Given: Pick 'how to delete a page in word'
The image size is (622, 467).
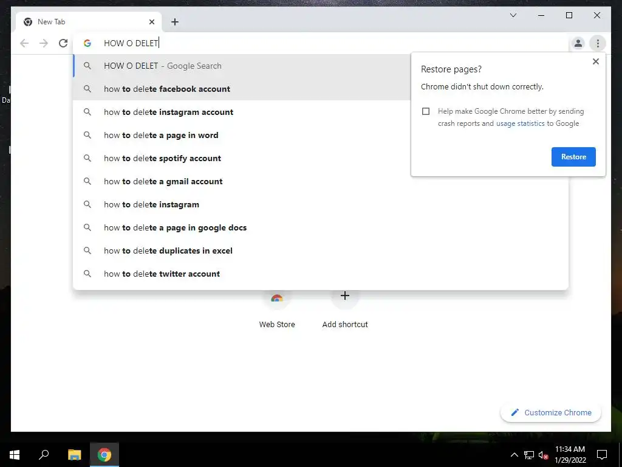Looking at the screenshot, I should point(242,135).
